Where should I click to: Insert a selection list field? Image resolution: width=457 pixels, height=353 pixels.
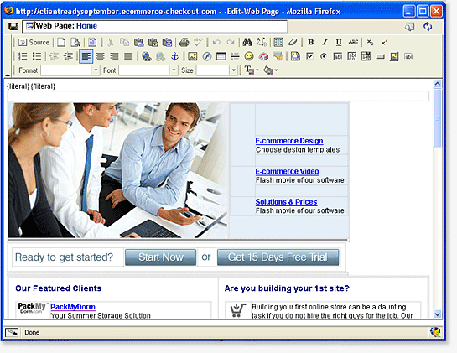(x=366, y=56)
